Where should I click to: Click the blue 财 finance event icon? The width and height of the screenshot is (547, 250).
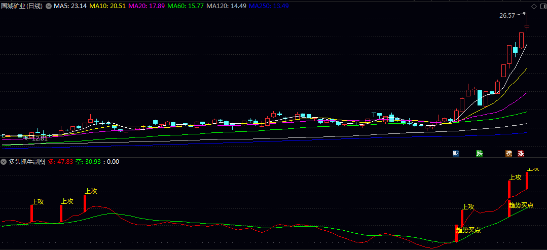[456, 153]
